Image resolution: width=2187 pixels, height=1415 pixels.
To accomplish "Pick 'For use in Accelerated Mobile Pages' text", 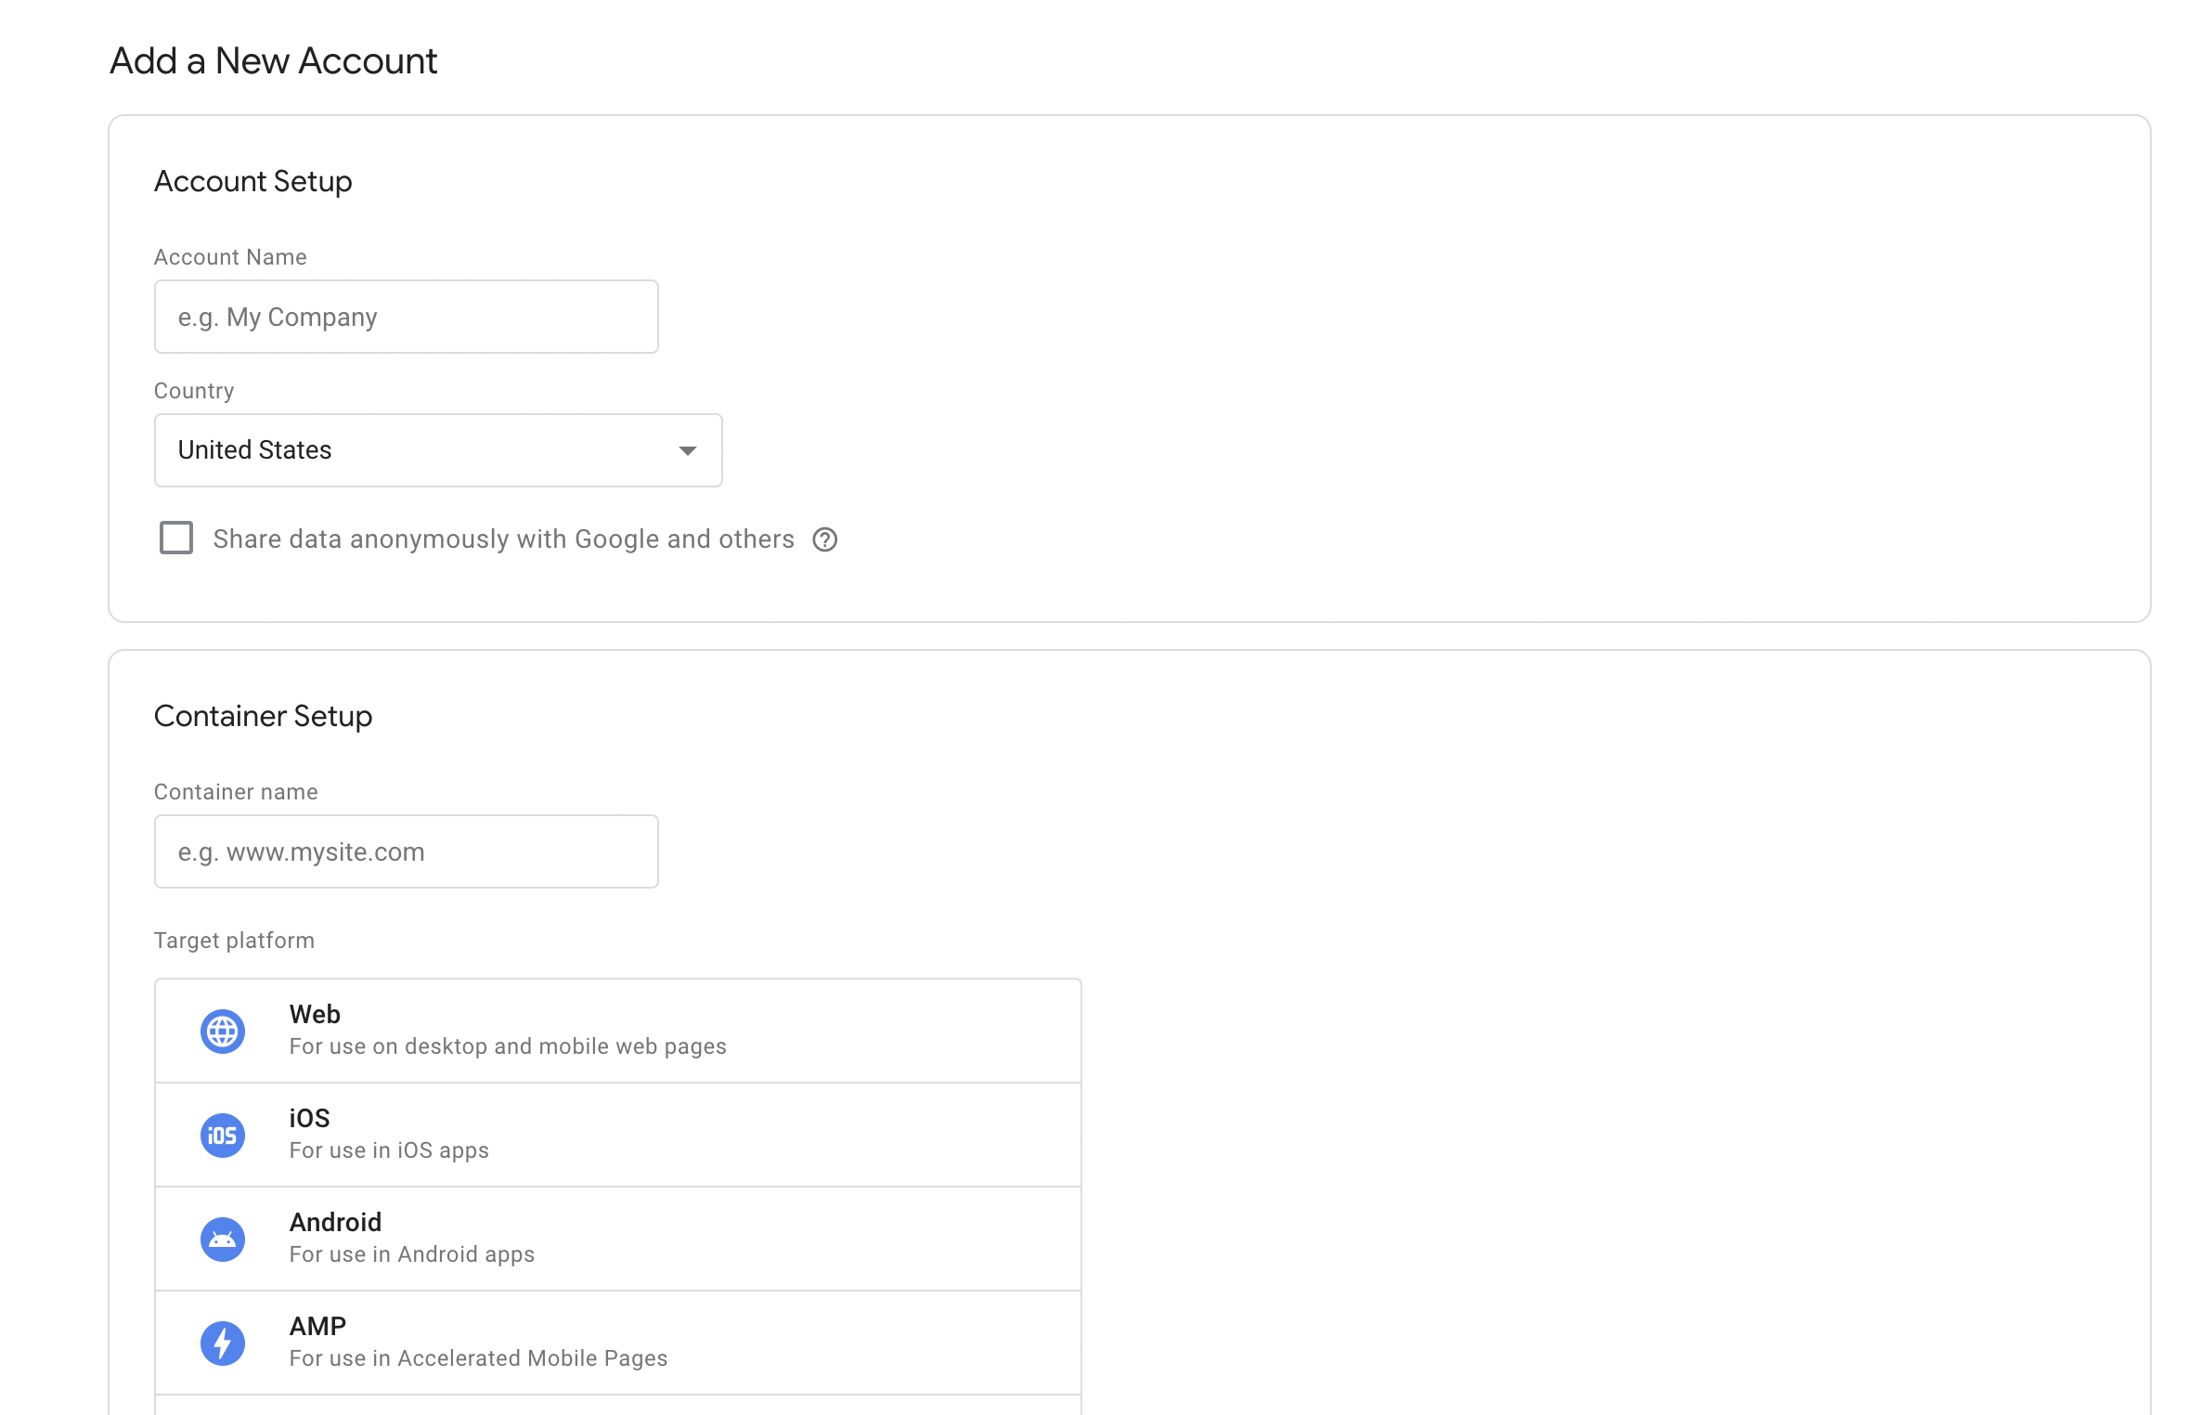I will 478,1358.
